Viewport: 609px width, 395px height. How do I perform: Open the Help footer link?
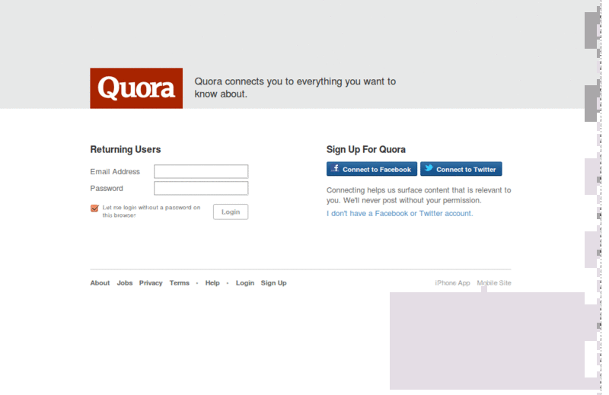point(212,283)
